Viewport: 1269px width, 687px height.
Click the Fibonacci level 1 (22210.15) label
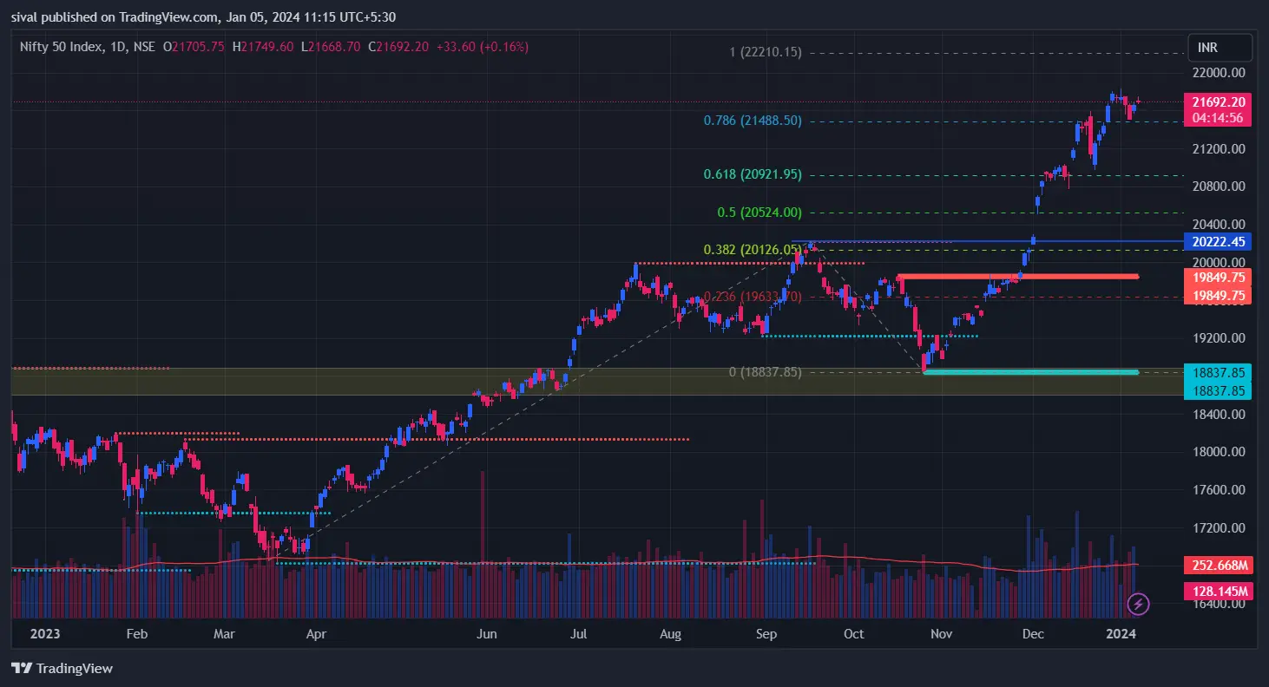[x=766, y=52]
